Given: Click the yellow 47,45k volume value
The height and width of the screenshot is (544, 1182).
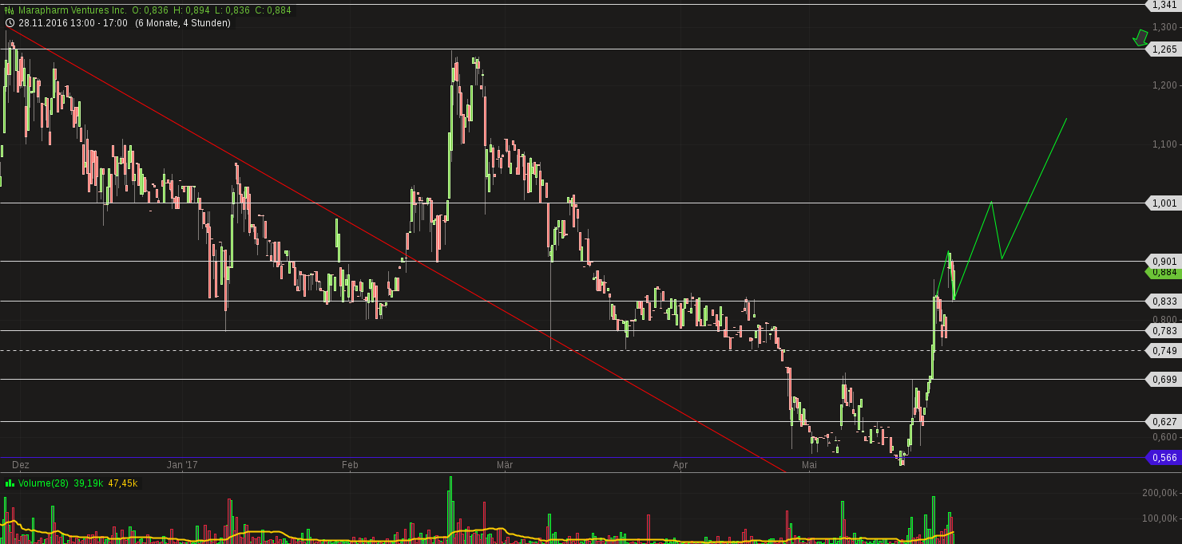Looking at the screenshot, I should coord(122,483).
